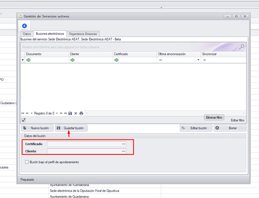
Task: Click the magnifier search icon in grid
Action: tap(242, 47)
